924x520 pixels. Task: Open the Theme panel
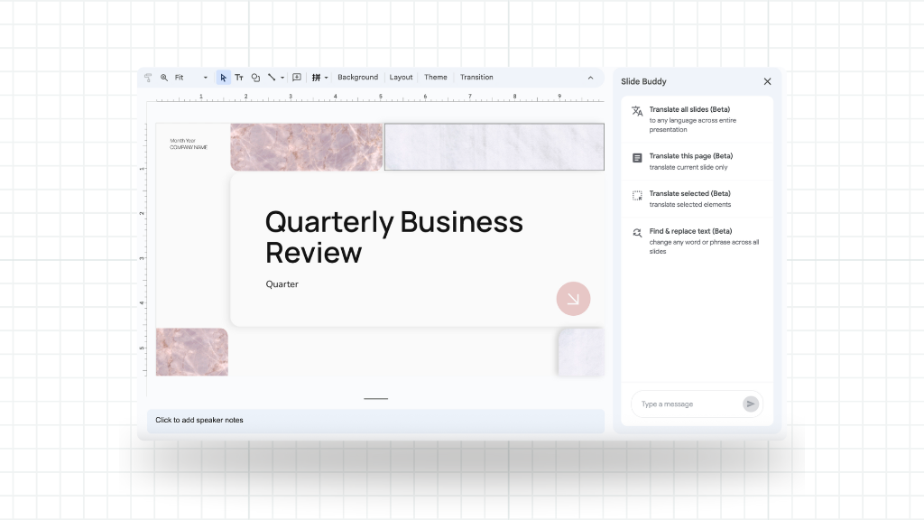436,78
